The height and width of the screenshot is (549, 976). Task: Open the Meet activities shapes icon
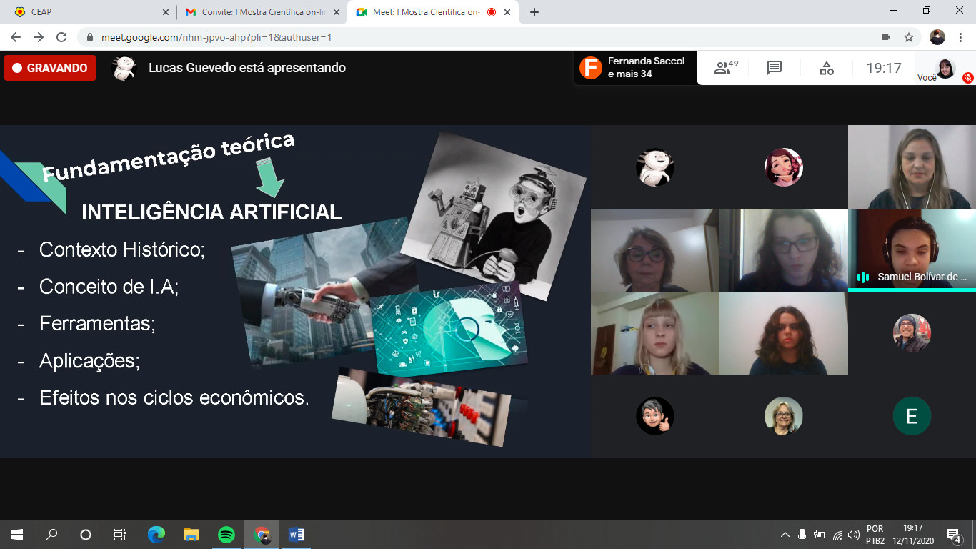pos(827,68)
